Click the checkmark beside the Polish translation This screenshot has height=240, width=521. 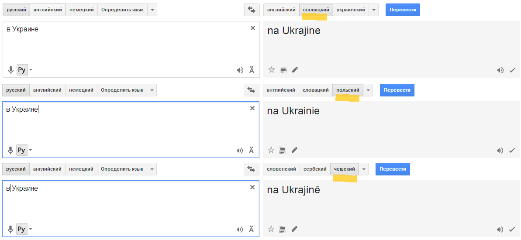[x=512, y=151]
